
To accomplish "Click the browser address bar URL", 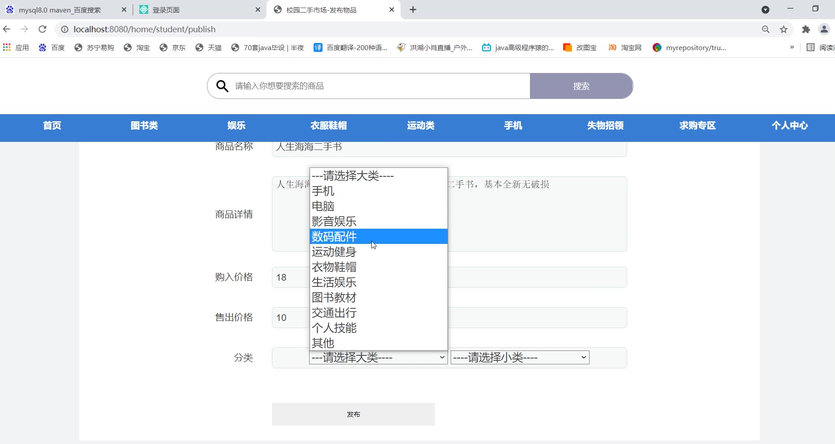I will pos(145,29).
